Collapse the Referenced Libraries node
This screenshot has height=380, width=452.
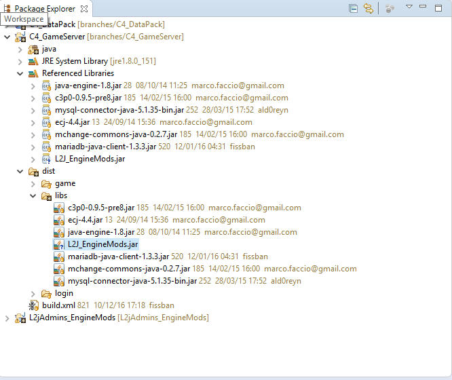(20, 74)
